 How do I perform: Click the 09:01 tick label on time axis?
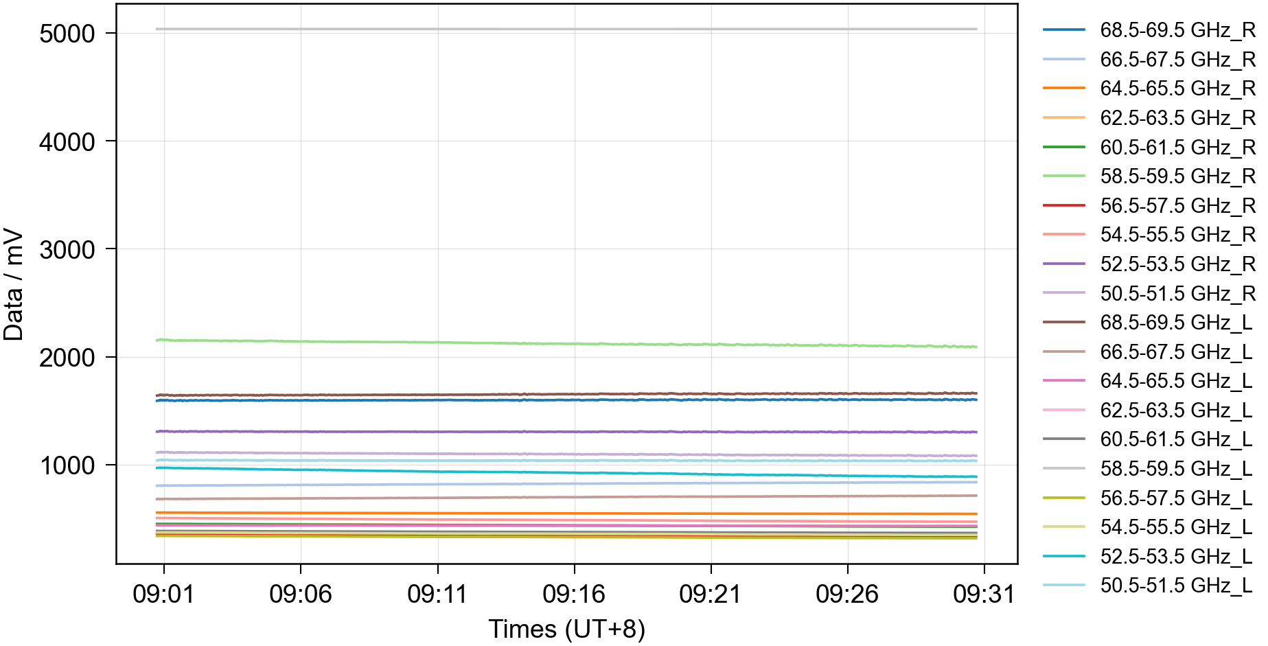(163, 594)
